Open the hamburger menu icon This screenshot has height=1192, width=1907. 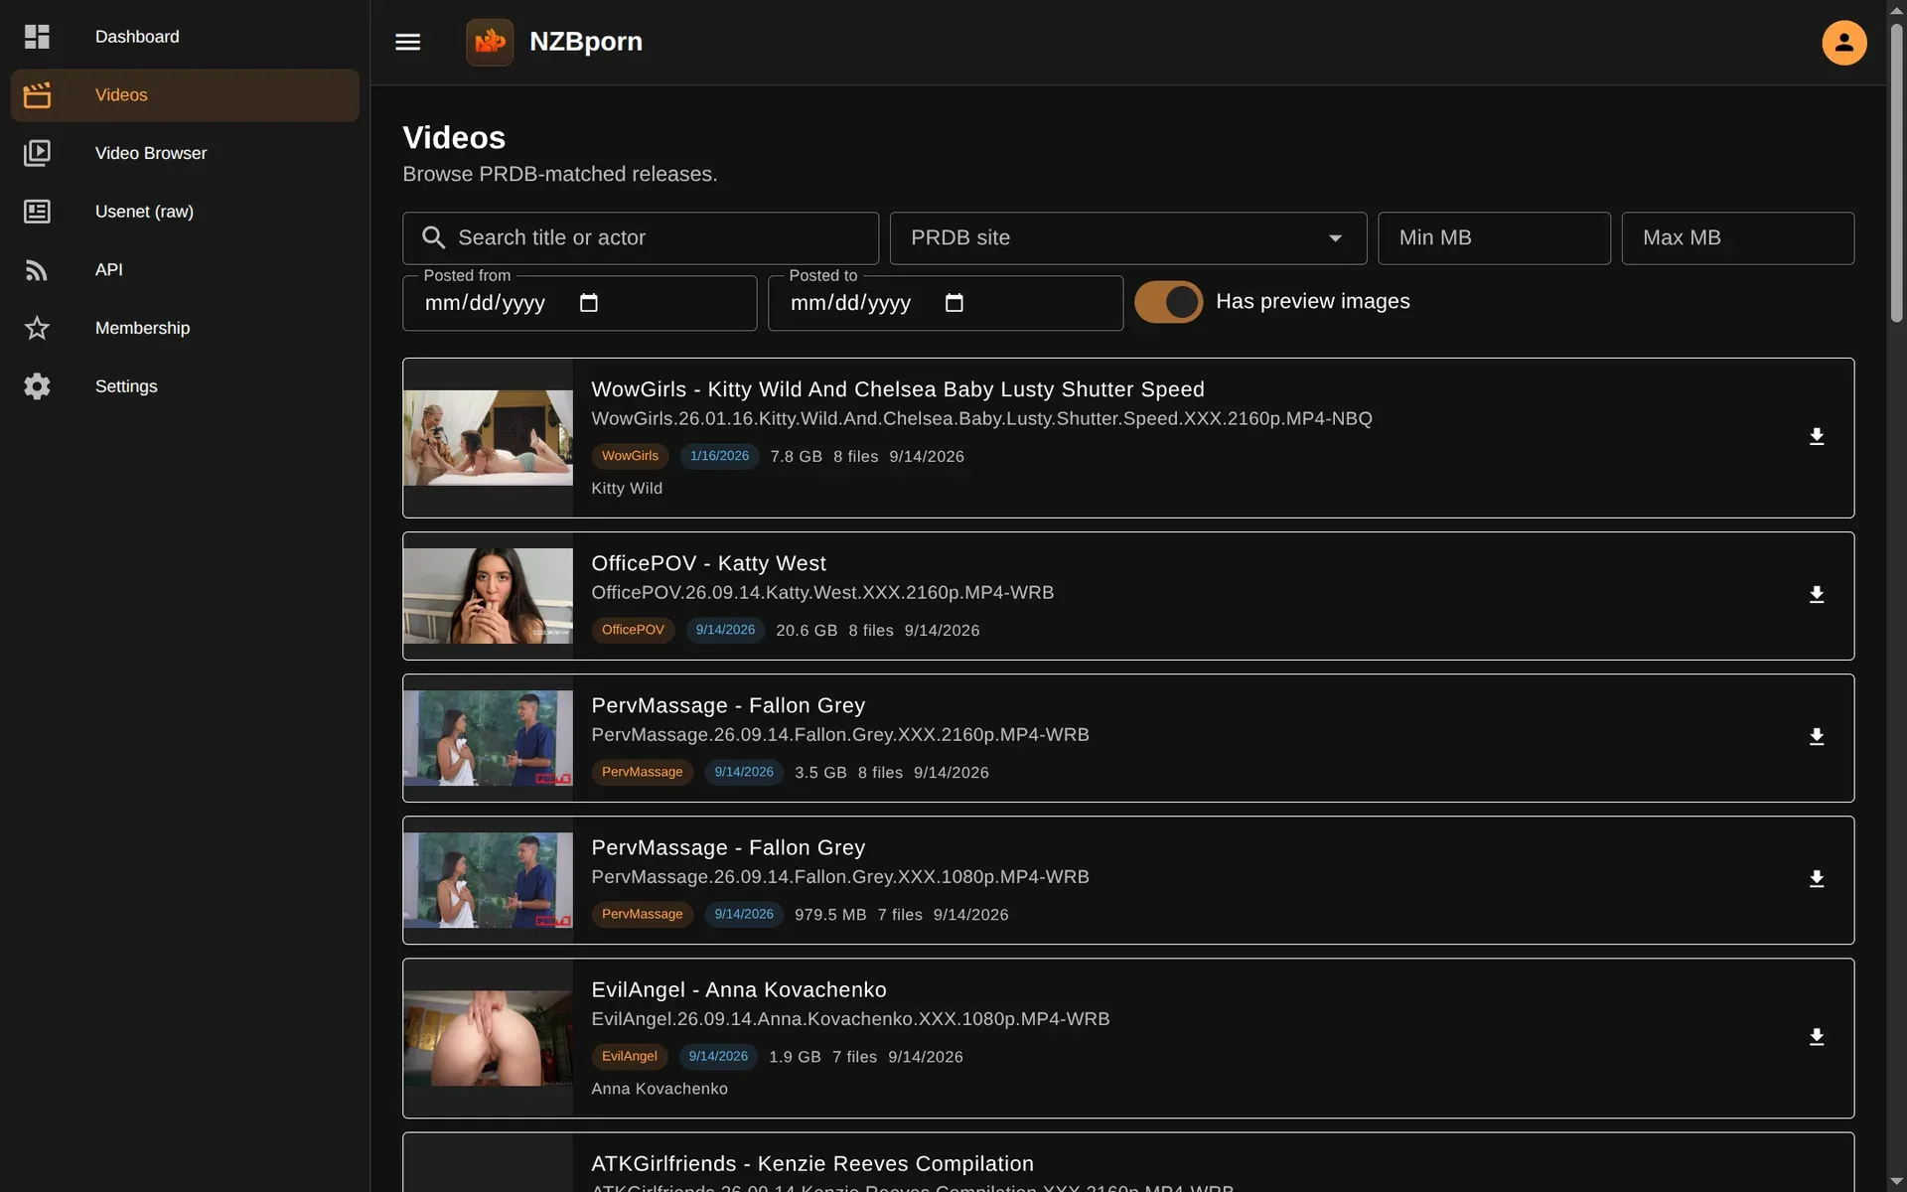pos(407,42)
